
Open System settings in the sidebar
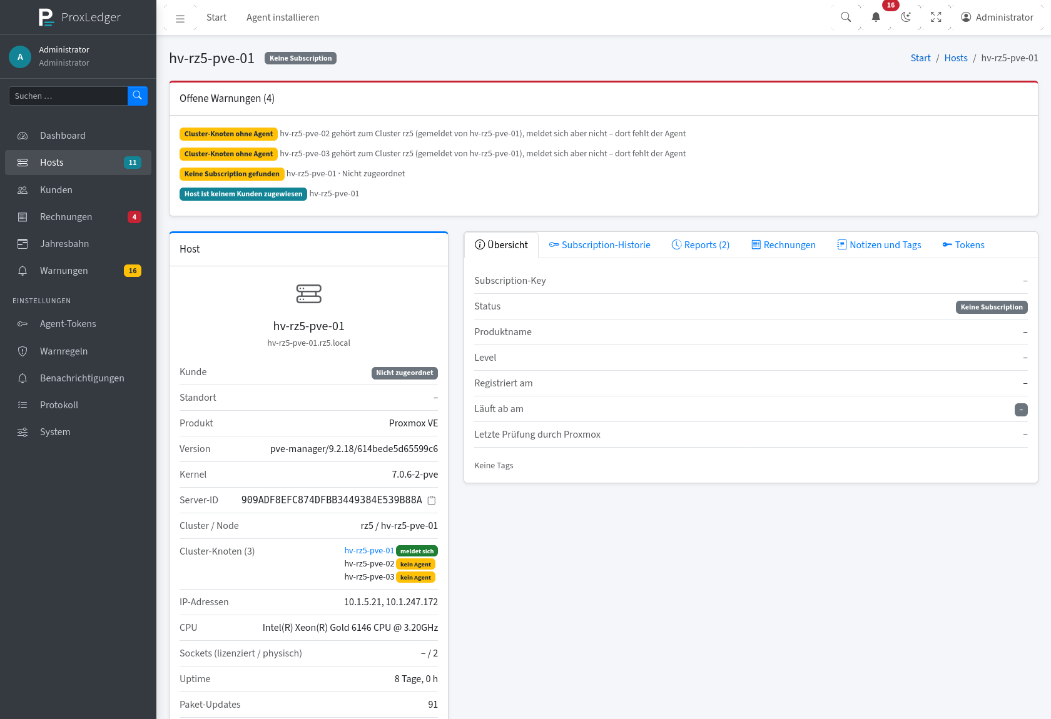pyautogui.click(x=78, y=432)
